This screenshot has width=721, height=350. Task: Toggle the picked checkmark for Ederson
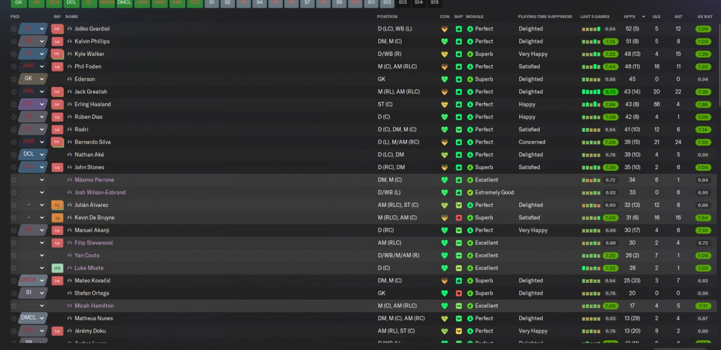[x=14, y=79]
